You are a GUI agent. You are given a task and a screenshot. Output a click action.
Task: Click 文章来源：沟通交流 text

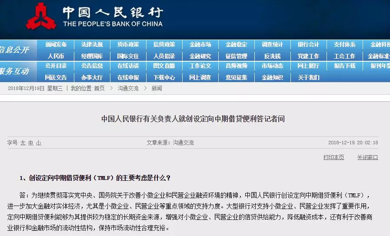tap(170, 143)
